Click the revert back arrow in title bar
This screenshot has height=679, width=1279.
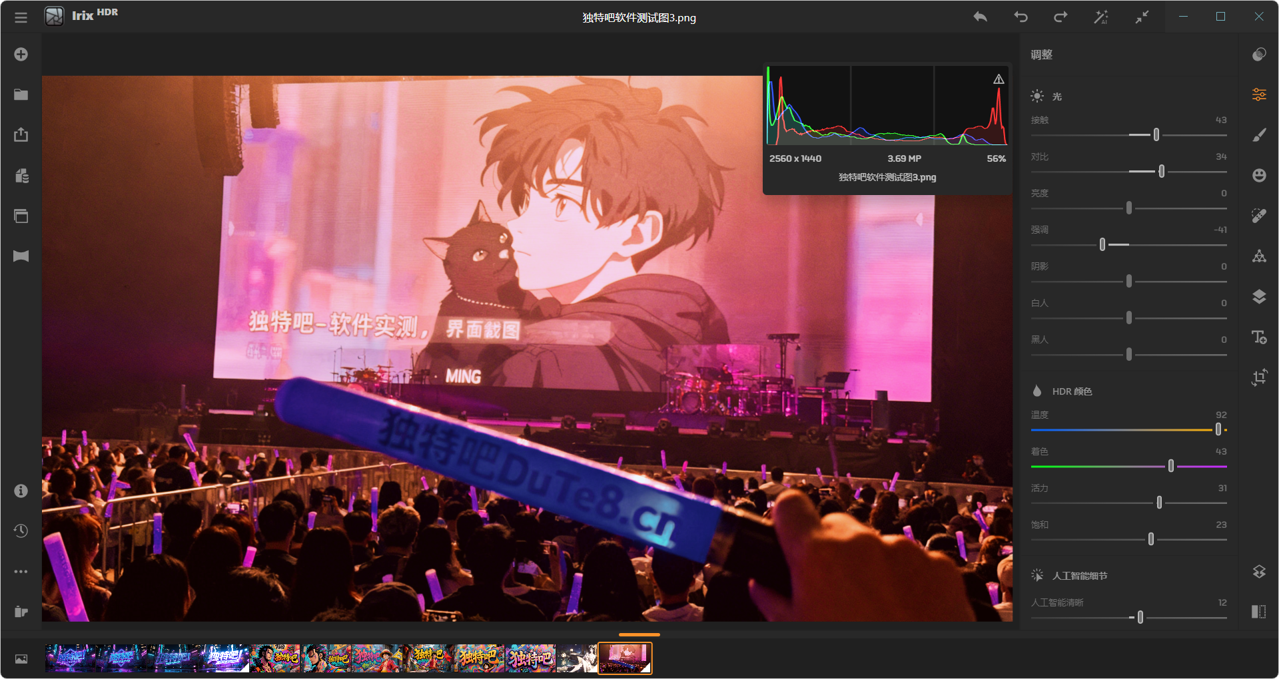(x=980, y=17)
